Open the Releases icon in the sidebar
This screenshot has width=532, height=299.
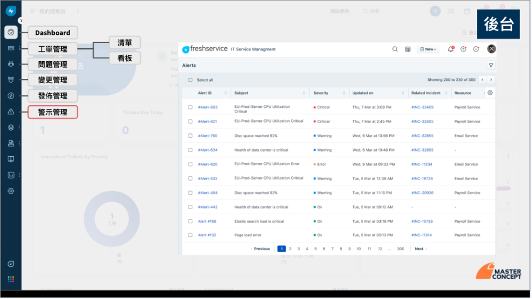tap(11, 96)
